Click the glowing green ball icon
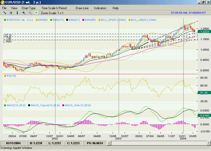 tap(36, 13)
